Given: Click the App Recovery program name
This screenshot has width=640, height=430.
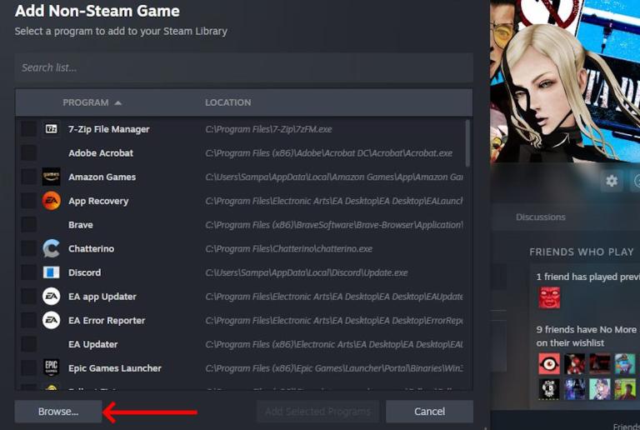Looking at the screenshot, I should 98,201.
